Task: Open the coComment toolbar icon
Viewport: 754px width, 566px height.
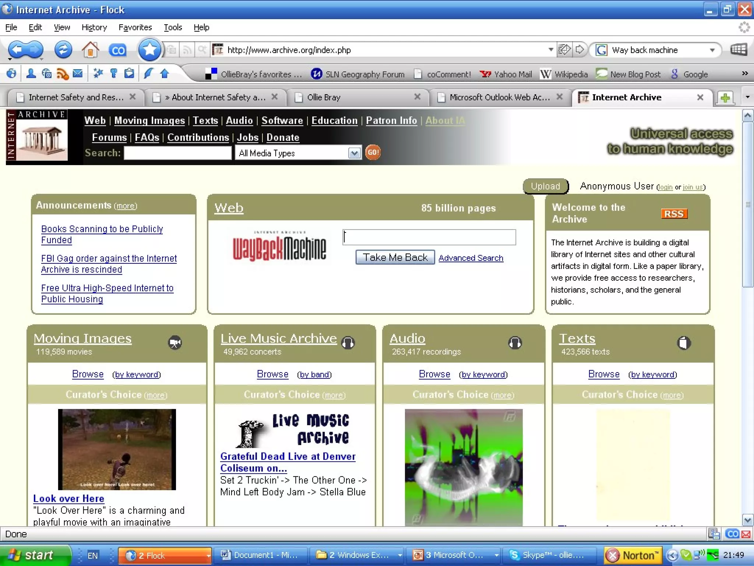Action: [x=117, y=50]
